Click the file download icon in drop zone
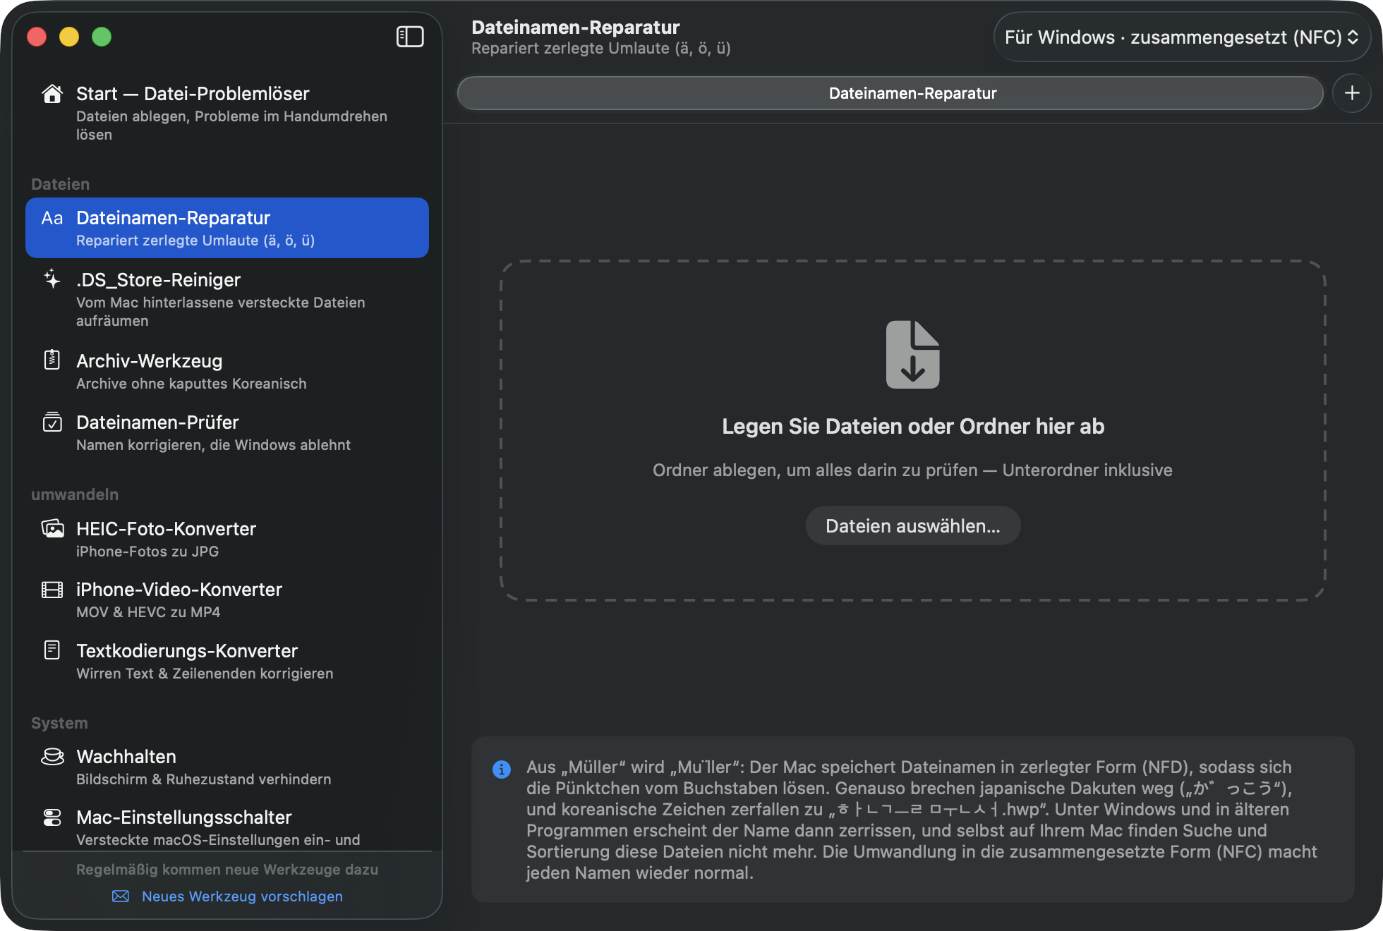 click(913, 354)
